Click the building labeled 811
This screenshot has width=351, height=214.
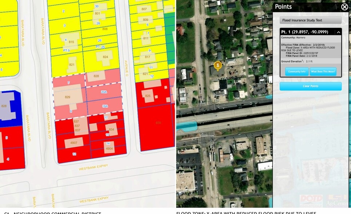pyautogui.click(x=145, y=38)
